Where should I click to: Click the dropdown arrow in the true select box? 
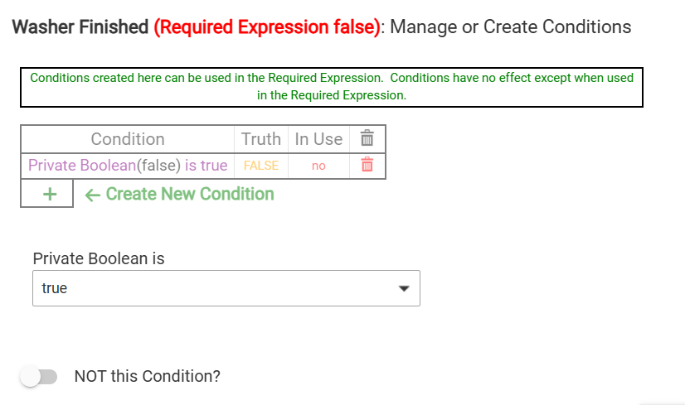pyautogui.click(x=404, y=288)
